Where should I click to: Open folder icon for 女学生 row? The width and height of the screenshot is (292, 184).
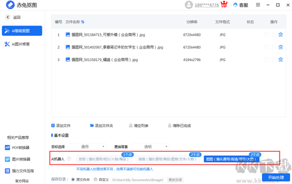click(x=267, y=47)
